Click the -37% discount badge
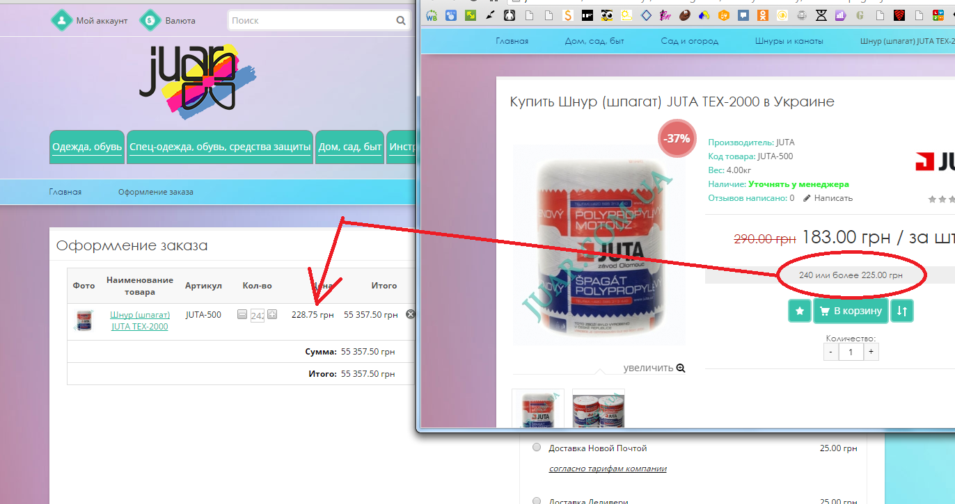 (x=676, y=138)
